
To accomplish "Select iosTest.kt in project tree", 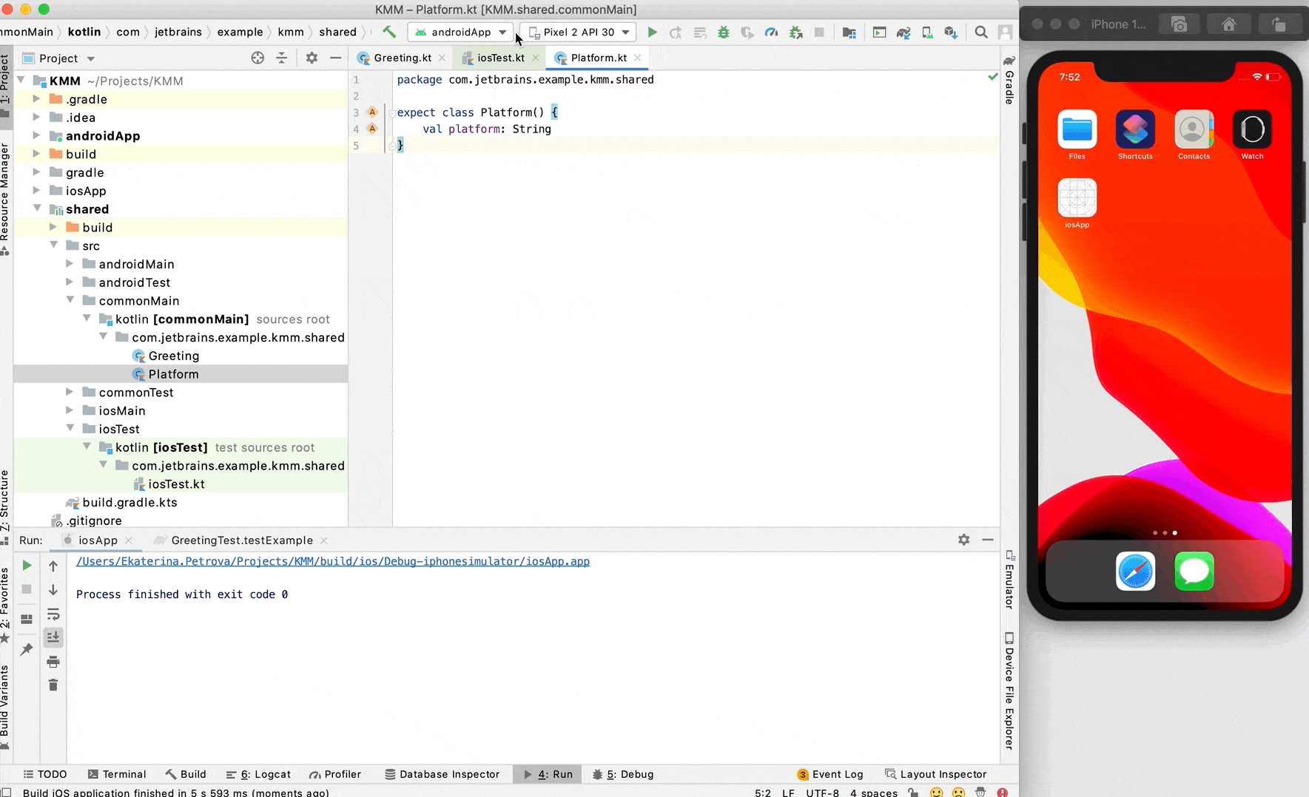I will click(176, 484).
